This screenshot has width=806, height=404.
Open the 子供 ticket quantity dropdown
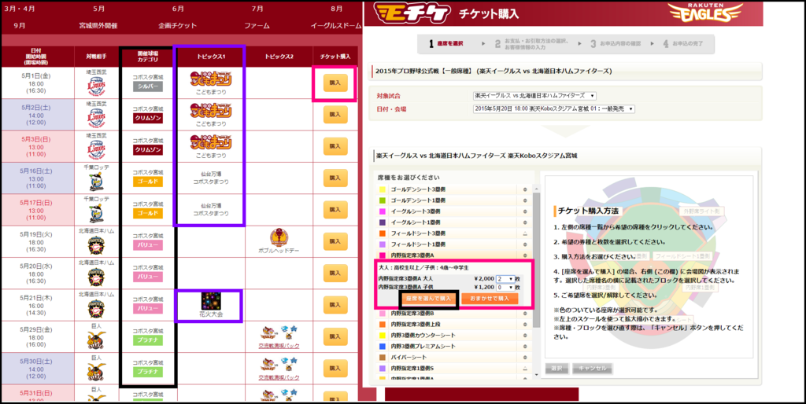tap(505, 288)
